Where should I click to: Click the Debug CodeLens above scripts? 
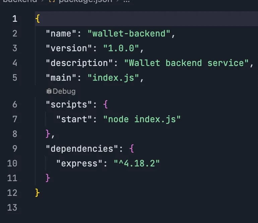tap(64, 91)
